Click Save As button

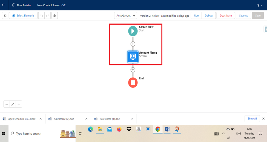click(243, 16)
